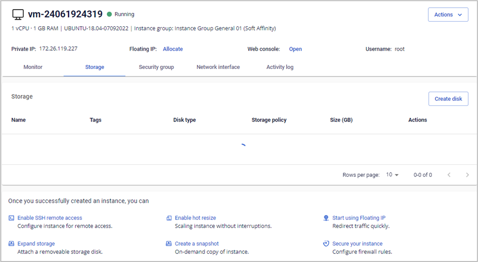Go to previous page of storage rows

[x=449, y=175]
